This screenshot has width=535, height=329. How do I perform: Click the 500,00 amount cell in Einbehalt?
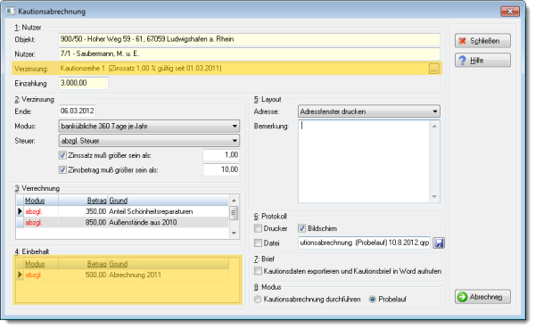tap(83, 276)
